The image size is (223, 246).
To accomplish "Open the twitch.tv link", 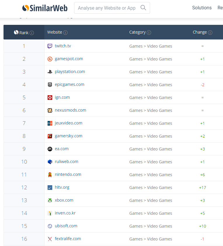I will coord(63,46).
